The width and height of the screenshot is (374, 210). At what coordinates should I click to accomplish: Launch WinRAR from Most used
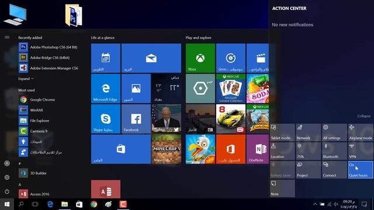[31, 110]
